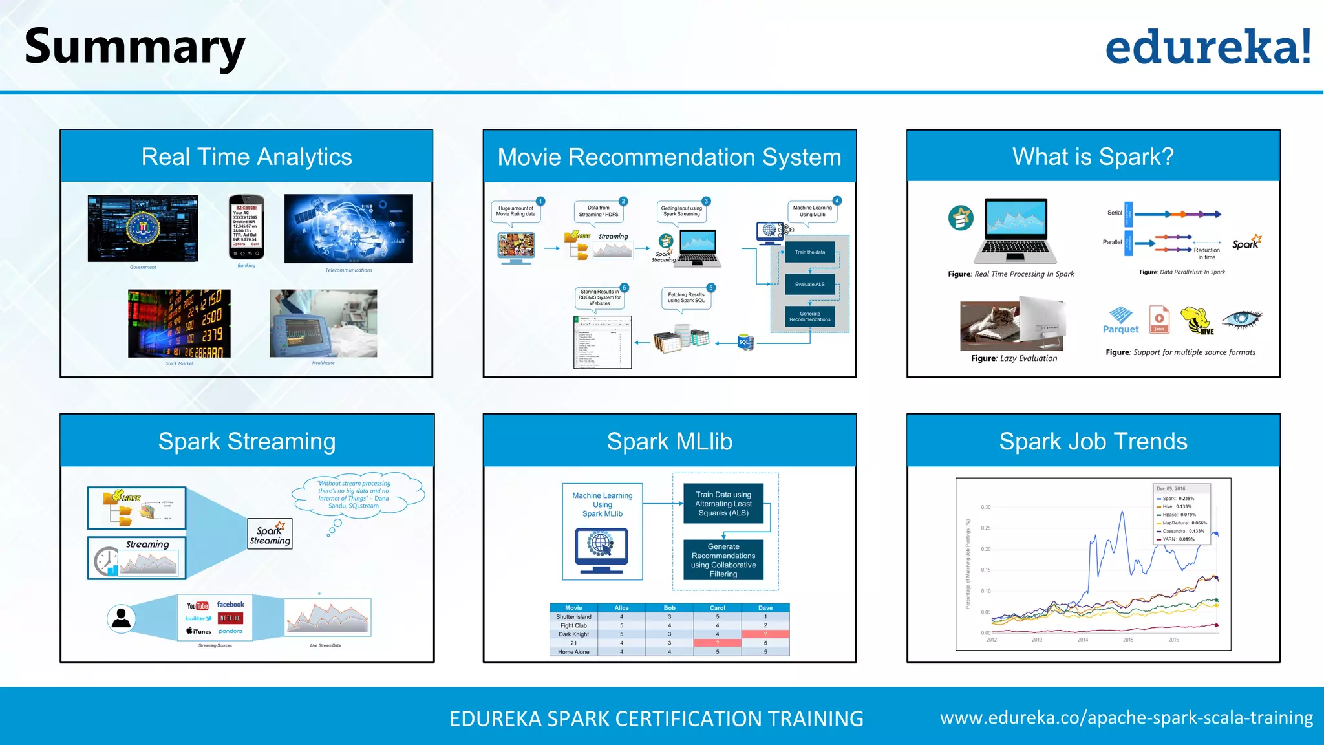Click the JSON file icon
Image resolution: width=1324 pixels, height=745 pixels.
(1159, 319)
